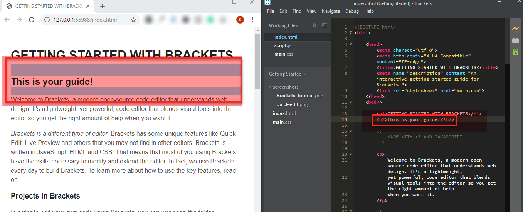
Task: Collapse the body tag fold arrow on line 11
Action: 350,102
